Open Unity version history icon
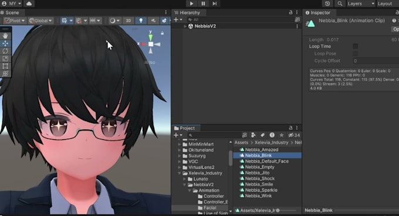 pos(327,4)
